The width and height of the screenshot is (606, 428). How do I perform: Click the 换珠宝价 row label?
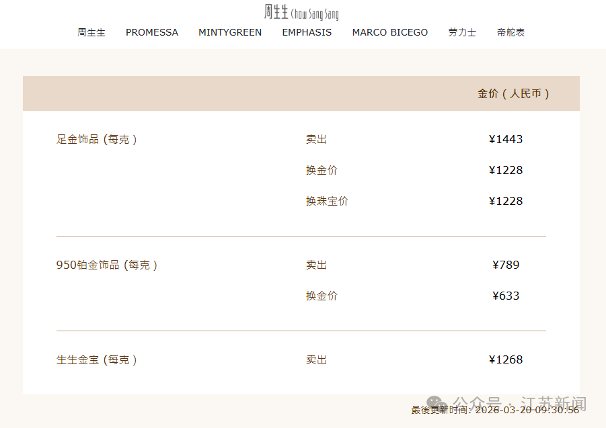pos(326,201)
